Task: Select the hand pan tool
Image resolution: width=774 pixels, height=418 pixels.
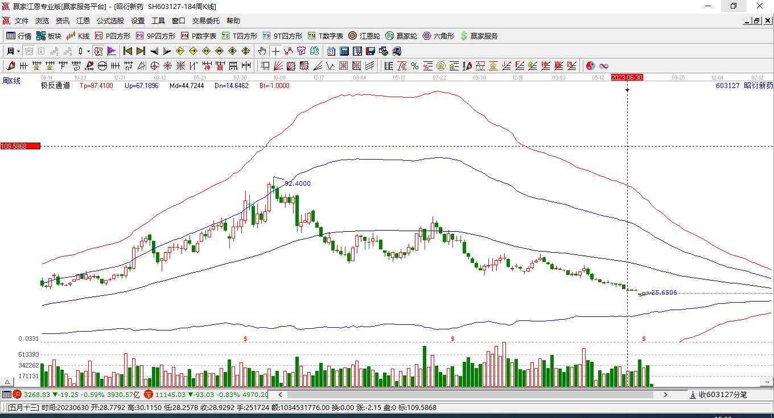Action: tap(262, 51)
